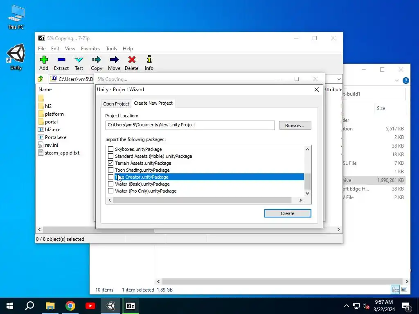Click the Explorer help question mark icon
The width and height of the screenshot is (419, 314).
[x=405, y=81]
